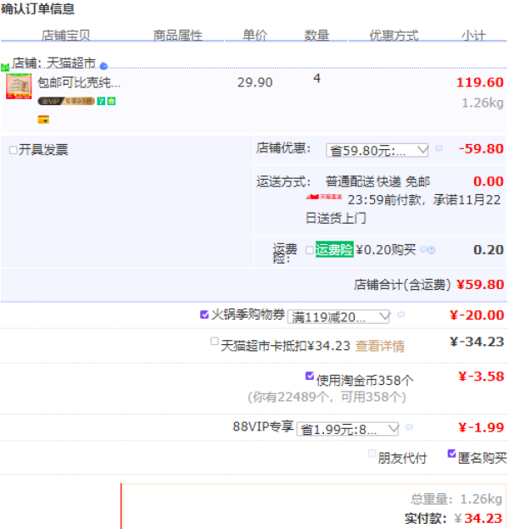Click the blue icon beside 天猫超市

click(x=104, y=66)
